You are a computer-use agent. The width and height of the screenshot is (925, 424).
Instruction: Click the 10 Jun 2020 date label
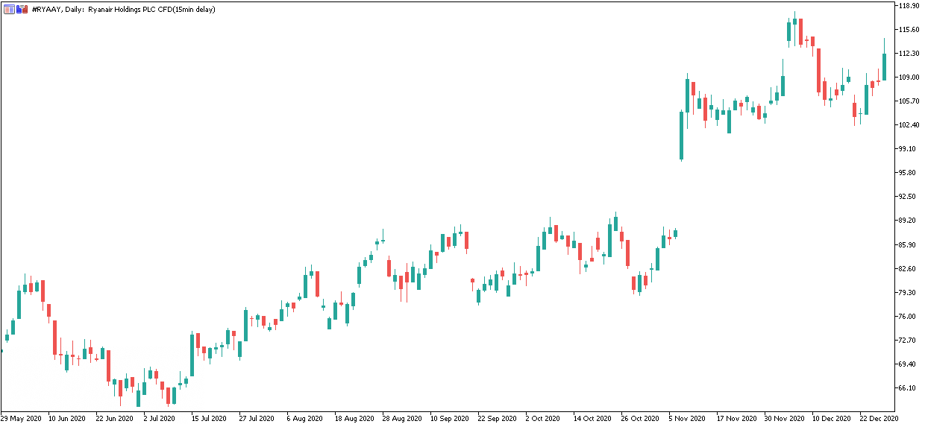click(69, 418)
